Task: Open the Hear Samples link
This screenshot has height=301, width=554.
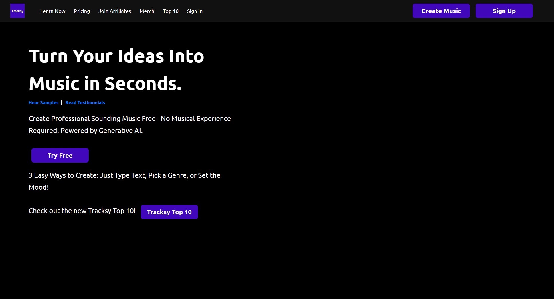Action: click(43, 102)
